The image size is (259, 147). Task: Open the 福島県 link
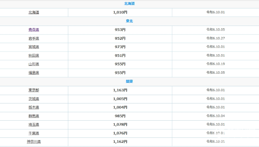pos(34,73)
